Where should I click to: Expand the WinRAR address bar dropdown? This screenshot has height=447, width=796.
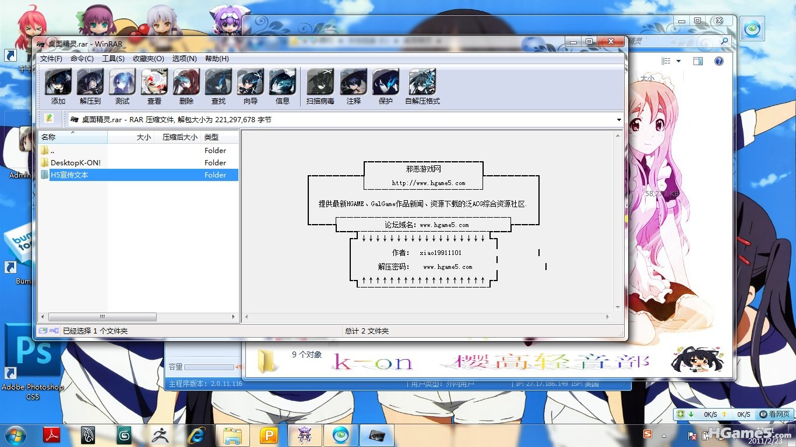pos(619,119)
